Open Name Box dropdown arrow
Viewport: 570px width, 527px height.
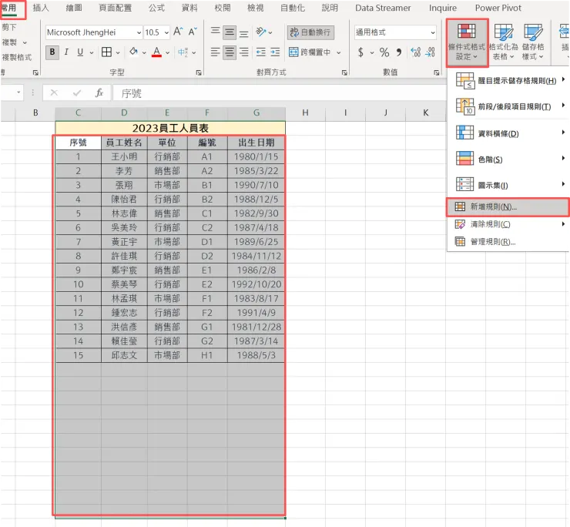coord(18,93)
